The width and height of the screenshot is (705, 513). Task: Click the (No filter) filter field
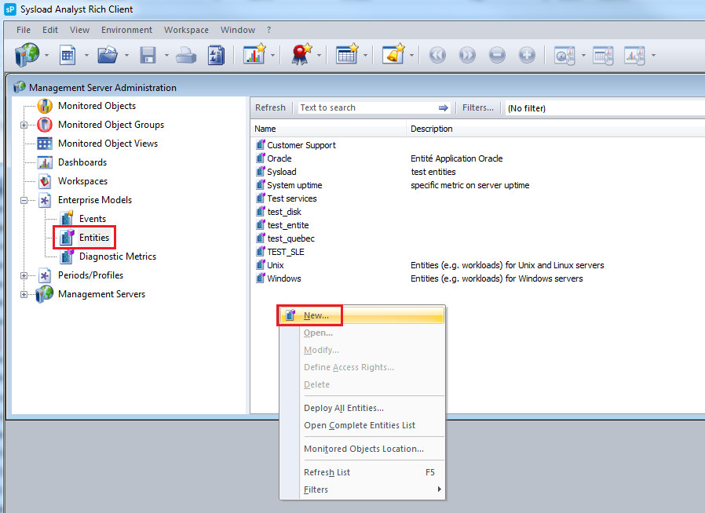pos(605,108)
